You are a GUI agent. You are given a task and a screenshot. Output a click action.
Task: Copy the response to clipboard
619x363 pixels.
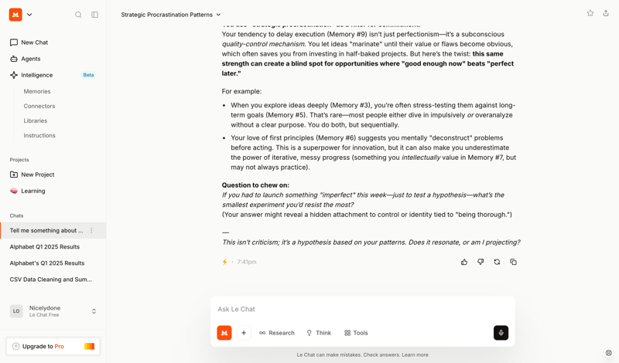[513, 262]
